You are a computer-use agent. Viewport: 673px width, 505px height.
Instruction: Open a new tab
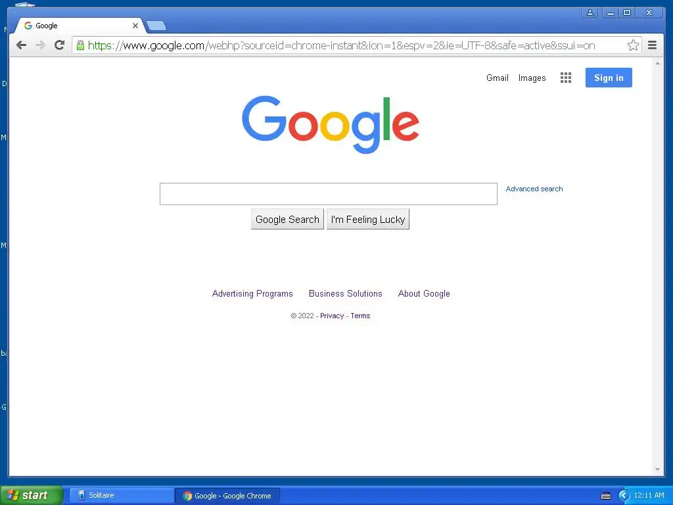tap(156, 26)
